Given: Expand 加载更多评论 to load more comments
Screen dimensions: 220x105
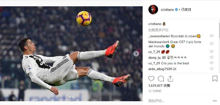Looking at the screenshot, I should pyautogui.click(x=158, y=30).
